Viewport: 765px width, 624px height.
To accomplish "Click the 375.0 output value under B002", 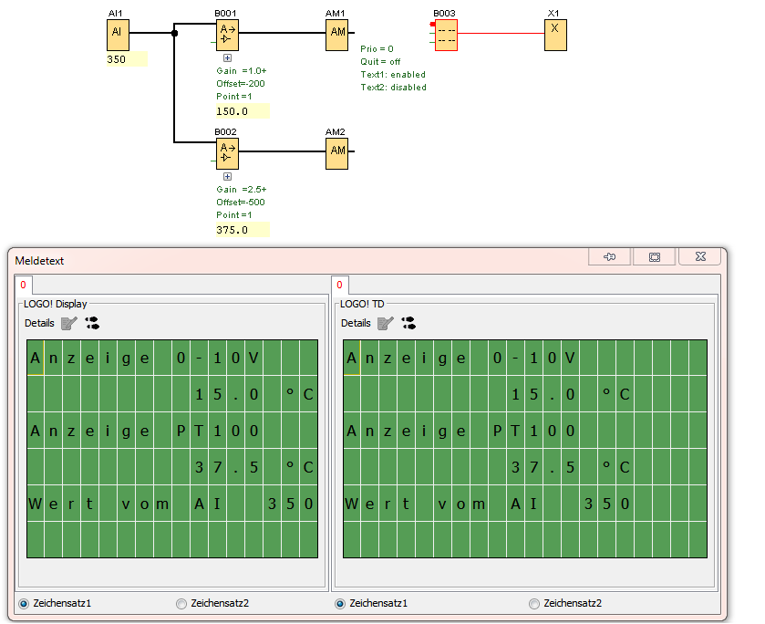I will (x=242, y=230).
